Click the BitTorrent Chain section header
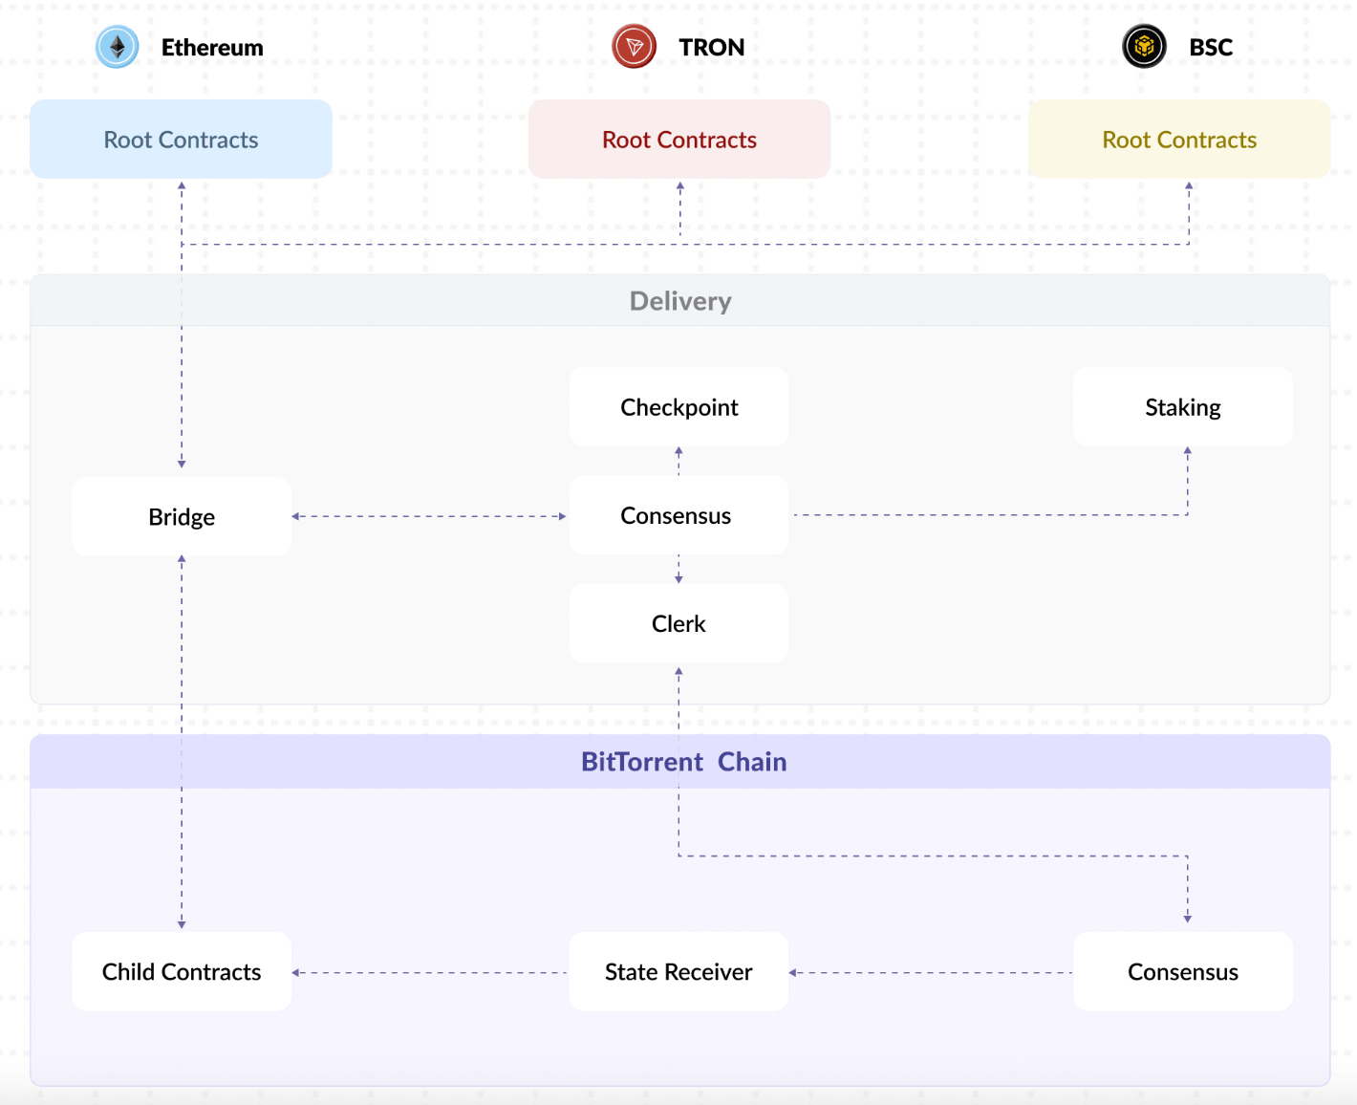Screen dimensions: 1357x1105 click(683, 762)
